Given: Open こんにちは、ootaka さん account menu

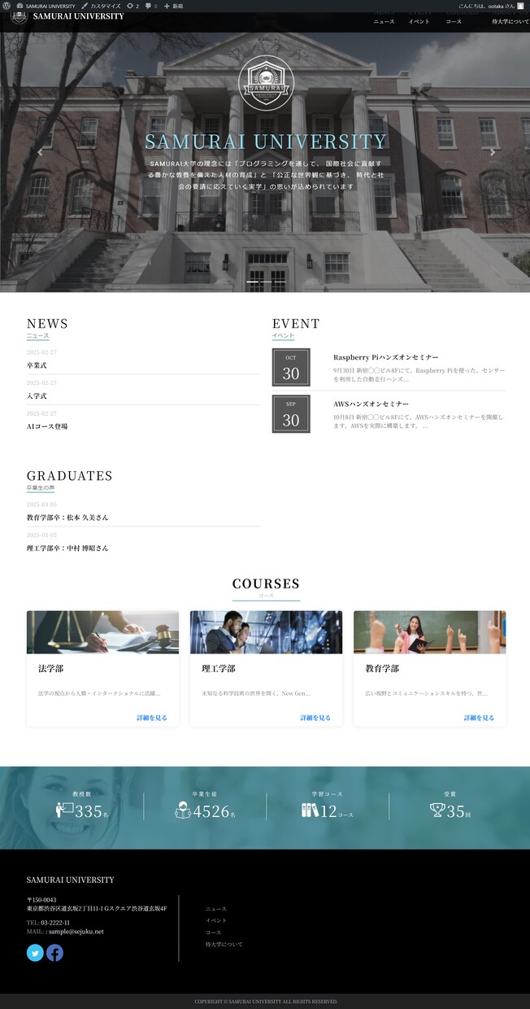Looking at the screenshot, I should point(491,6).
